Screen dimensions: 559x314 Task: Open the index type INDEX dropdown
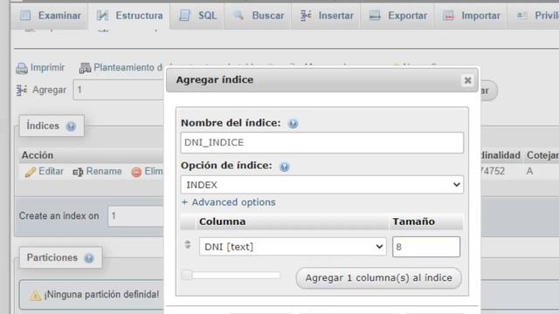click(x=322, y=185)
